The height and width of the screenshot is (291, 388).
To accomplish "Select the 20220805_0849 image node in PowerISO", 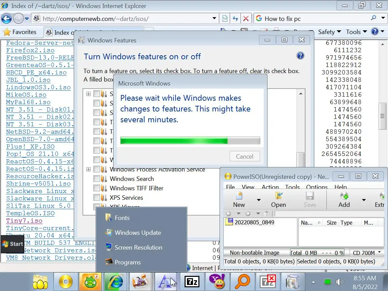I will point(254,222).
